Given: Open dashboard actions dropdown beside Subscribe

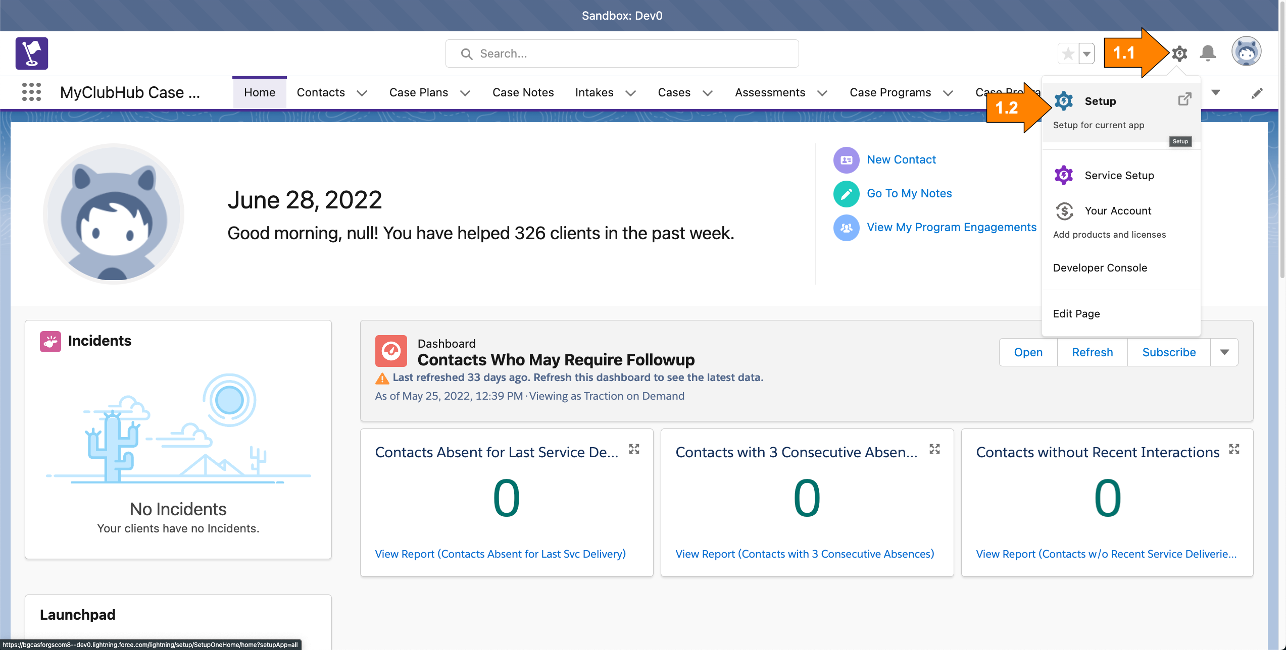Looking at the screenshot, I should click(x=1224, y=352).
